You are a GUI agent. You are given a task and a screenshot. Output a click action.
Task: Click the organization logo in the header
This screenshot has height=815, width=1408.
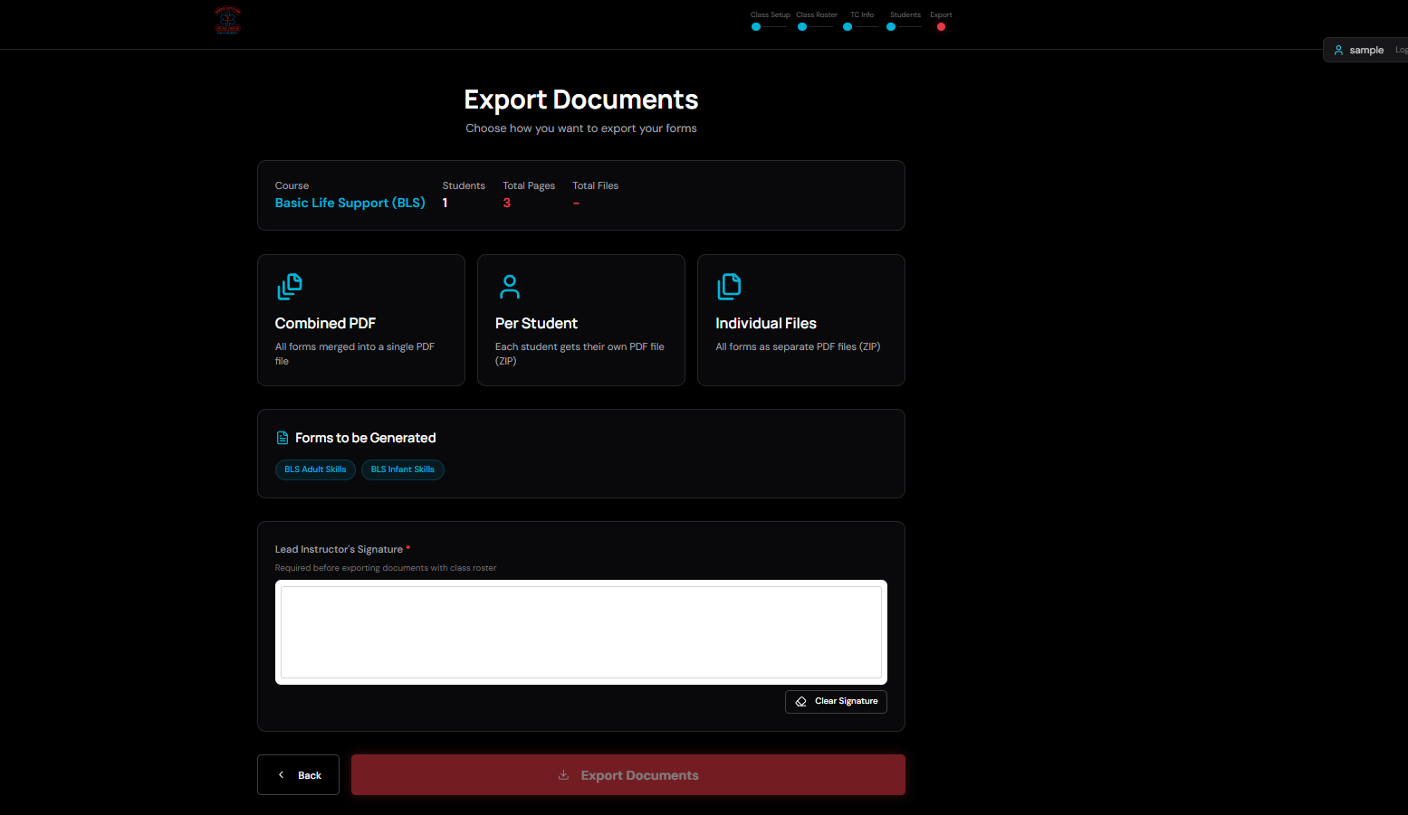tap(227, 20)
